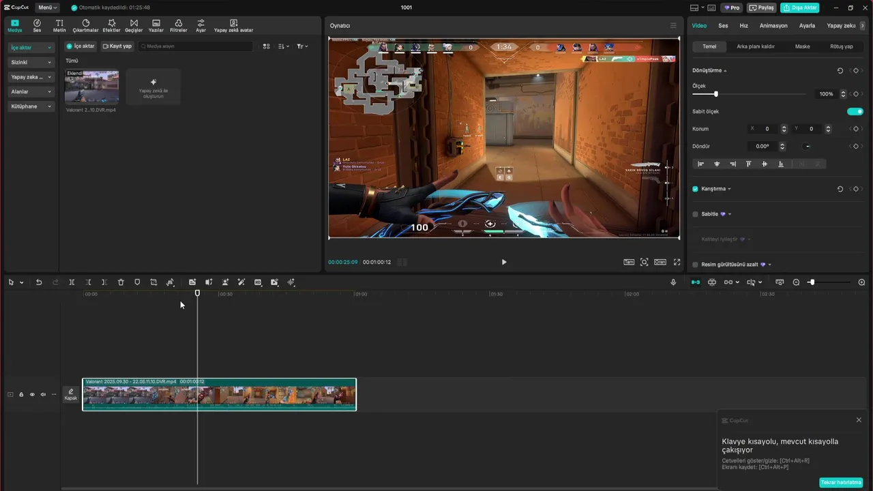Click the Paylaş share button
The width and height of the screenshot is (873, 491).
pos(762,8)
